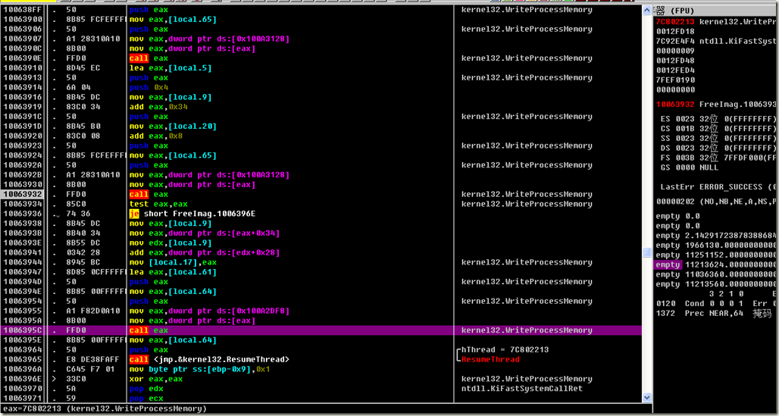
Task: Select the 'push 0x4' instruction
Action: click(x=149, y=87)
